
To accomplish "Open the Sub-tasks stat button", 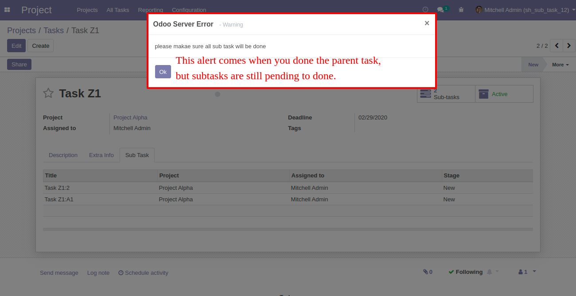I will tap(446, 94).
